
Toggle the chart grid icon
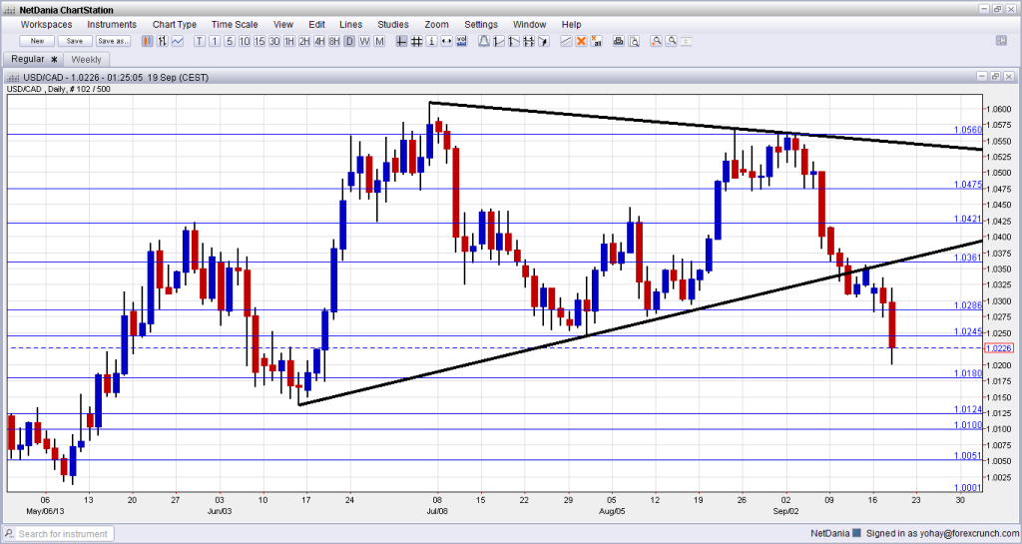click(415, 41)
